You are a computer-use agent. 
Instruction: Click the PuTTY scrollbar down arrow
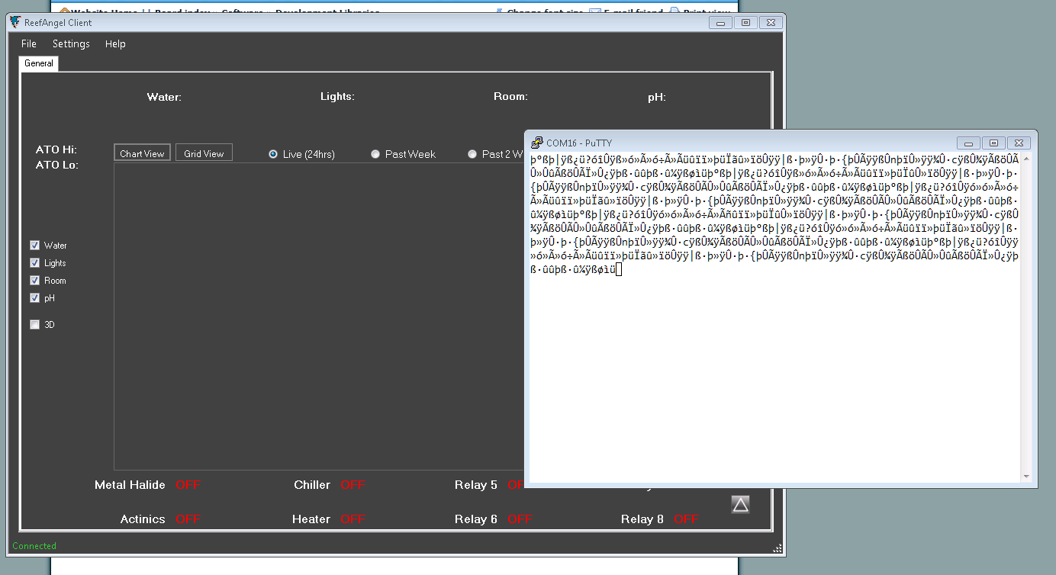[x=1026, y=477]
